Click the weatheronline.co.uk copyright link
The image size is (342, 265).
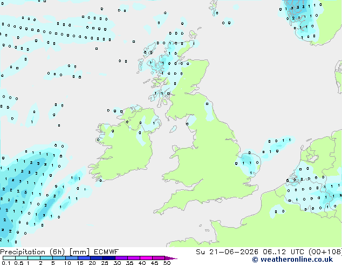(x=292, y=260)
